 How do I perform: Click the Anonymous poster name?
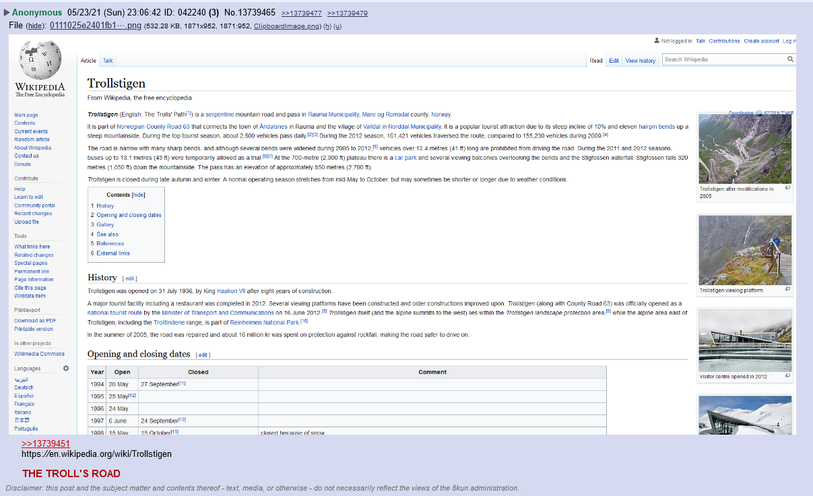pyautogui.click(x=37, y=13)
